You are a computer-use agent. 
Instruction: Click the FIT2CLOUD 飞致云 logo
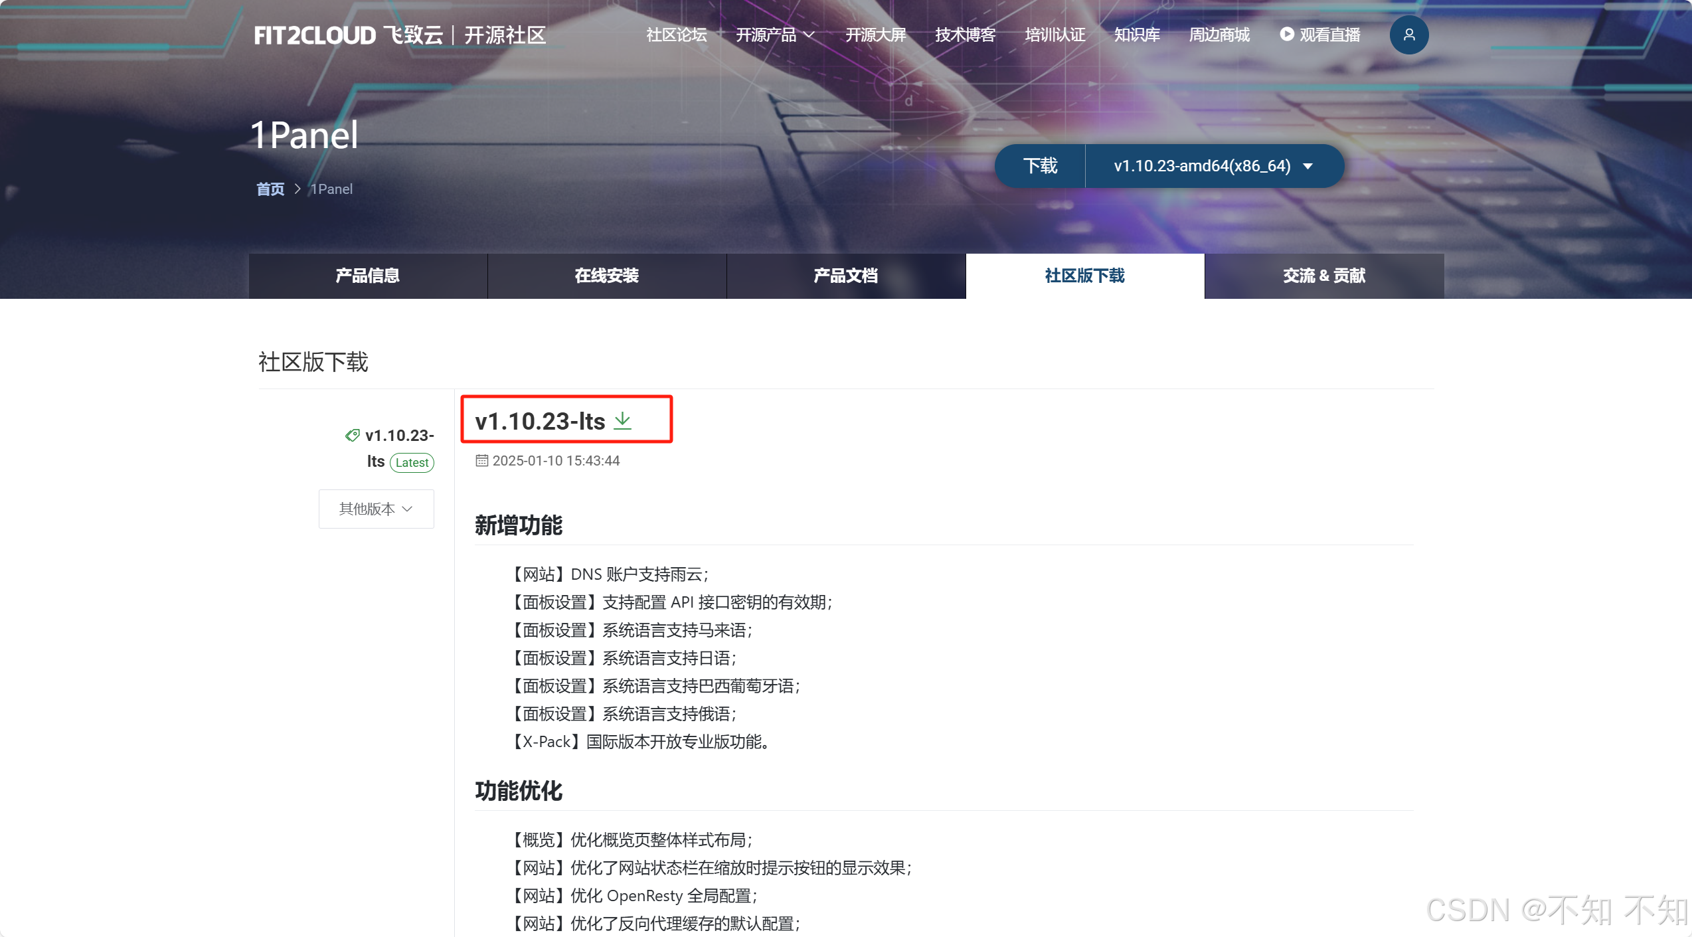[348, 35]
